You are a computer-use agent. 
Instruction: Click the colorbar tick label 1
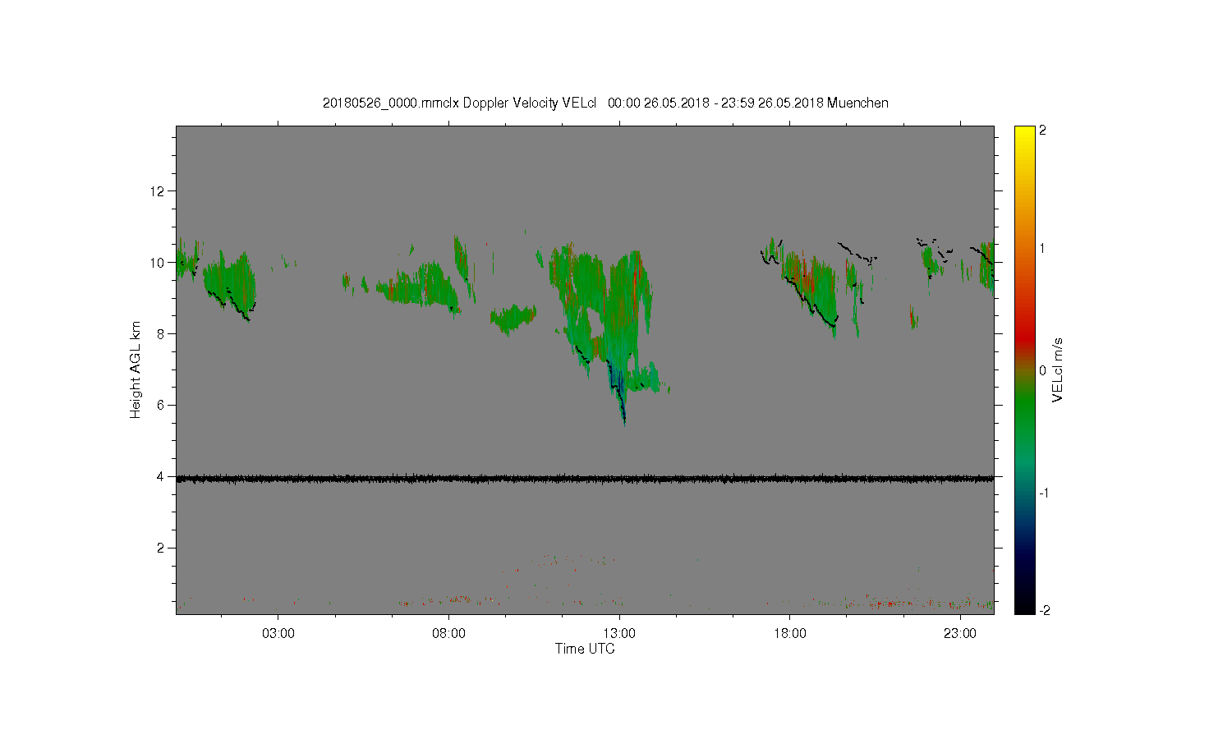pos(1042,248)
